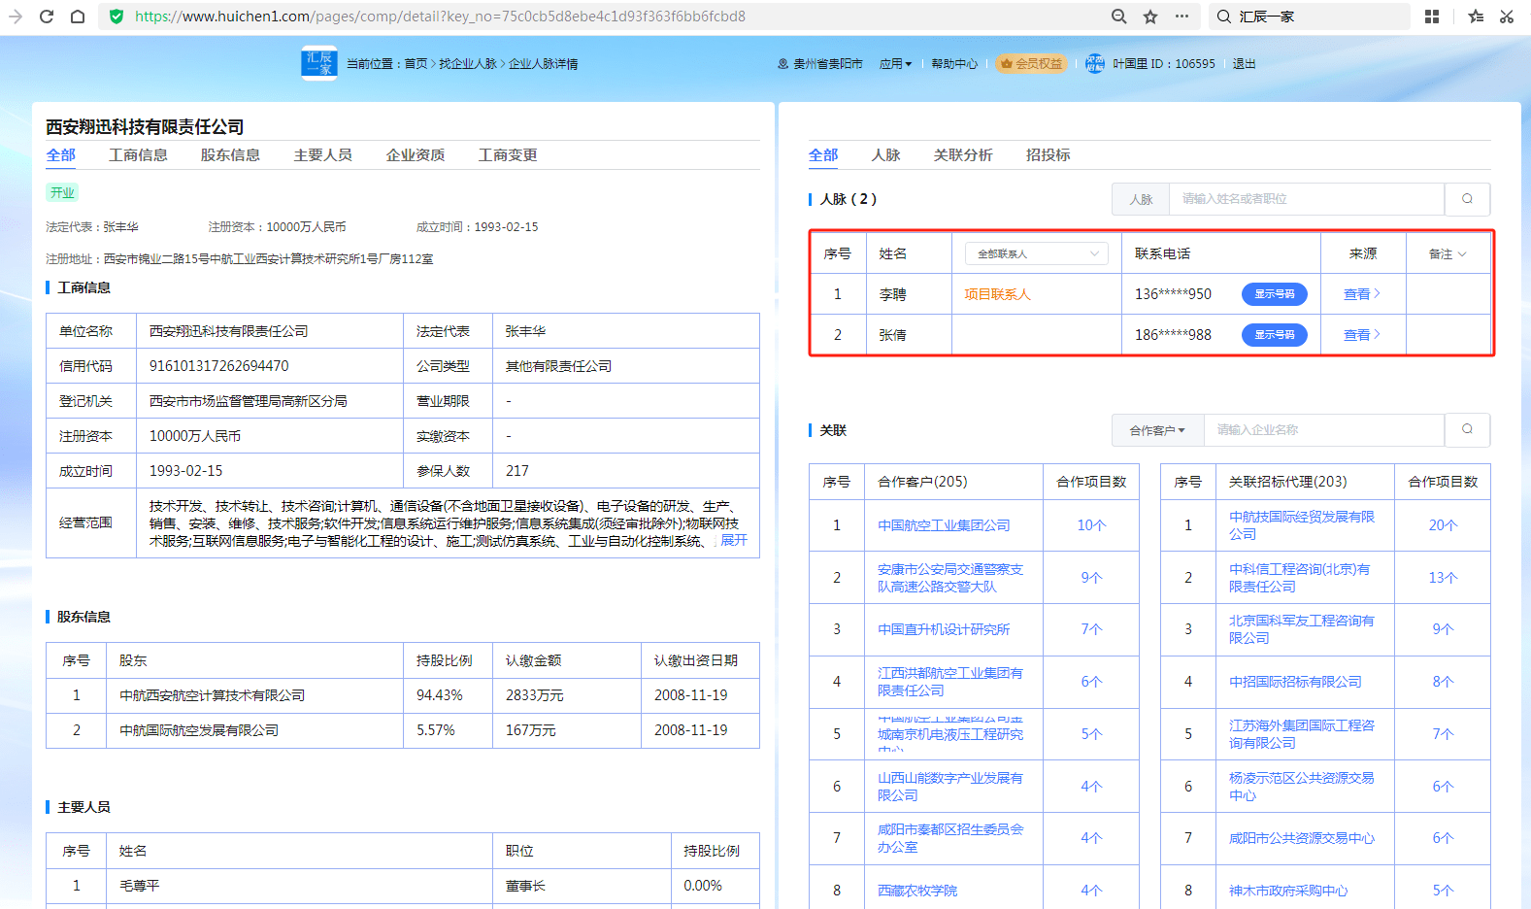View the source for 李聘
Screen dimensions: 1531x909
point(1361,294)
